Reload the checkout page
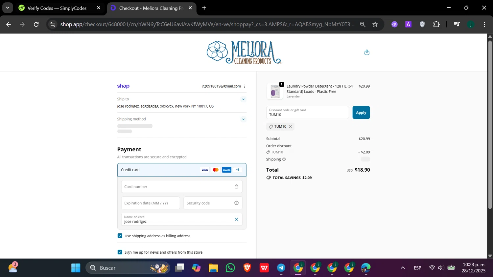The height and width of the screenshot is (277, 493). click(36, 24)
